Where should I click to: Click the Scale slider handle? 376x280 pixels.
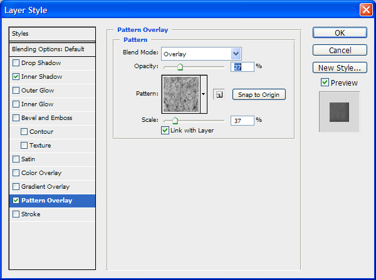point(175,121)
